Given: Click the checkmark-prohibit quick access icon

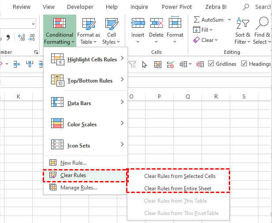Looking at the screenshot, I should 170,64.
